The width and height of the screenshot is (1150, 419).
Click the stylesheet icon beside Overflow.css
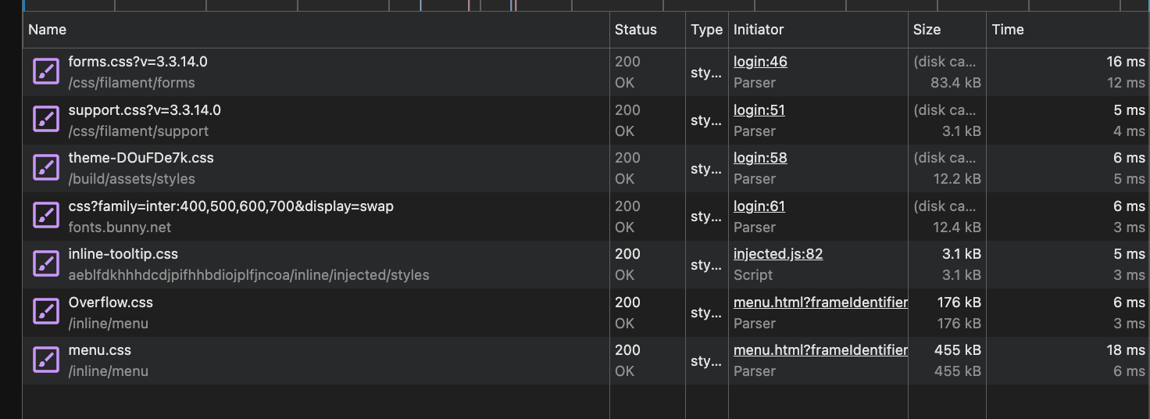tap(46, 313)
